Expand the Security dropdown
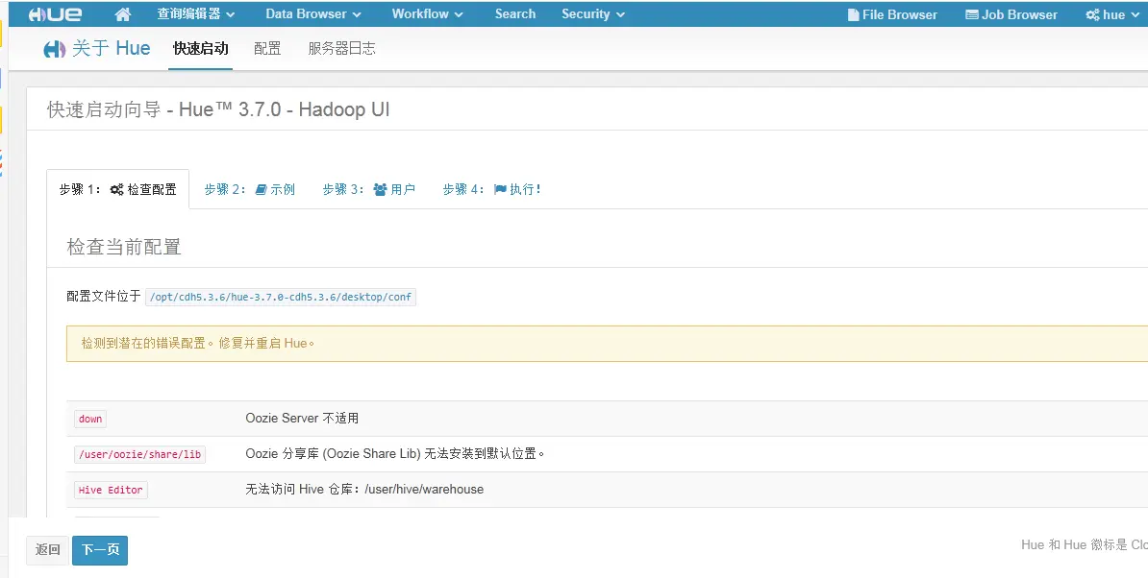The height and width of the screenshot is (578, 1148). (593, 13)
